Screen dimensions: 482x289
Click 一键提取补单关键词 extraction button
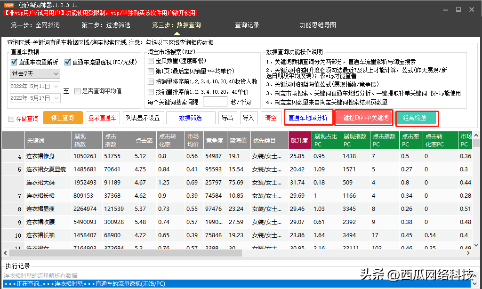[x=365, y=118]
